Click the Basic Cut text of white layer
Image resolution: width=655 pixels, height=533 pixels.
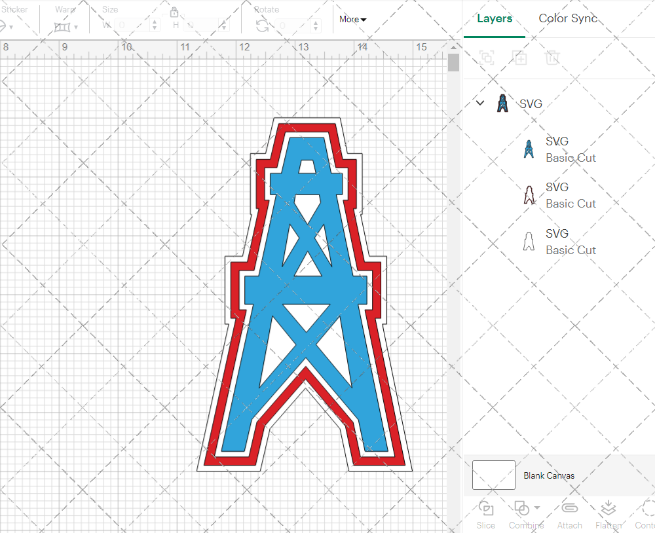(x=571, y=250)
